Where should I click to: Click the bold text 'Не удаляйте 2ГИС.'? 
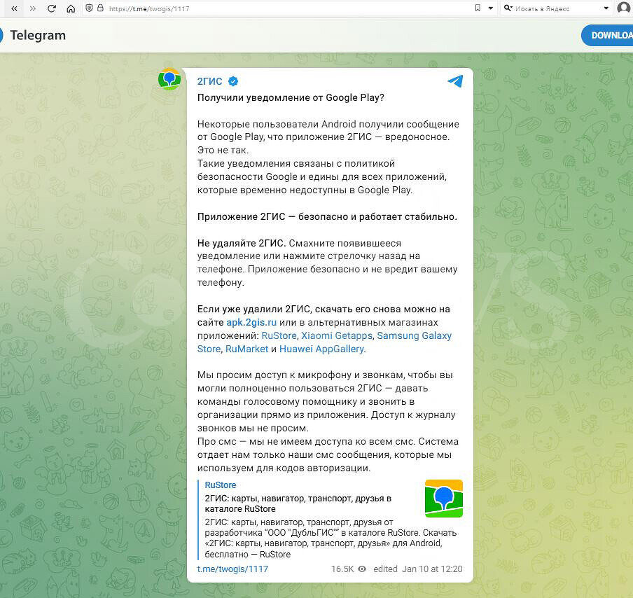pyautogui.click(x=242, y=243)
